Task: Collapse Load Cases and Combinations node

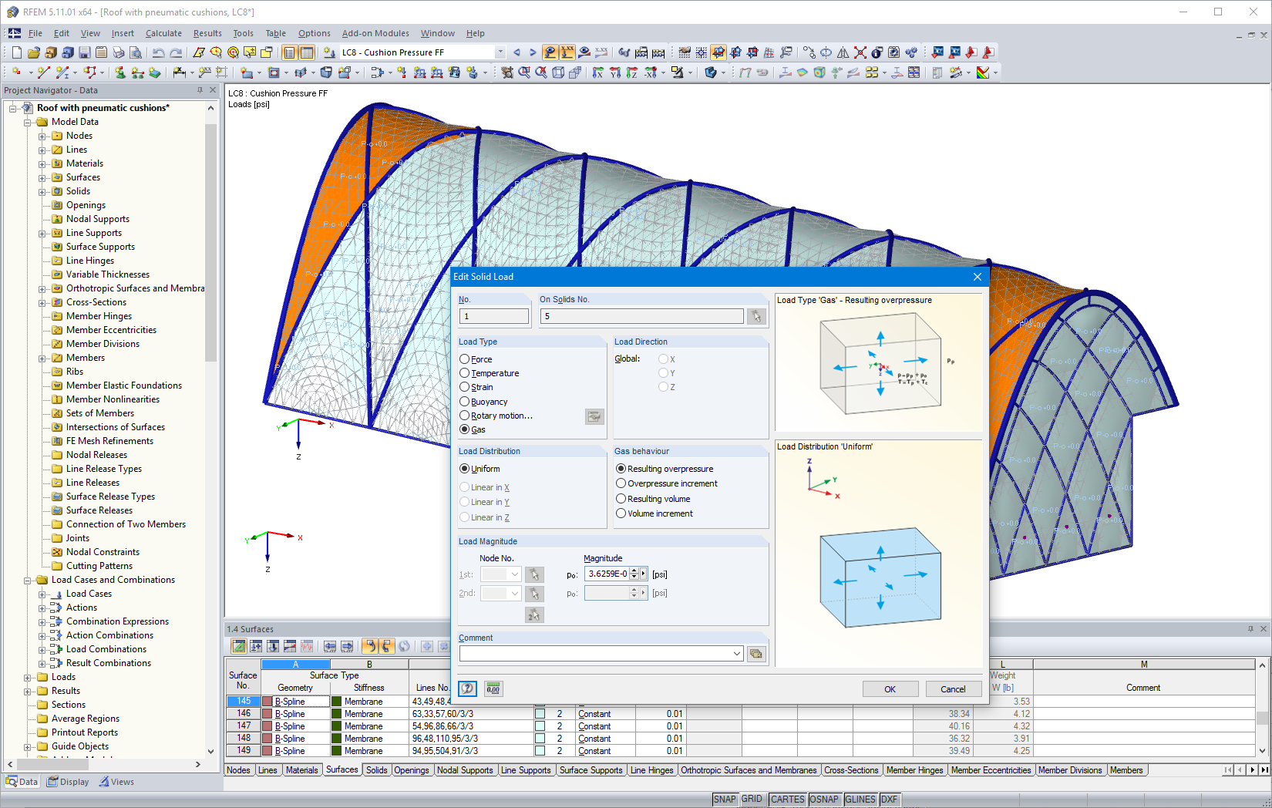Action: point(28,580)
